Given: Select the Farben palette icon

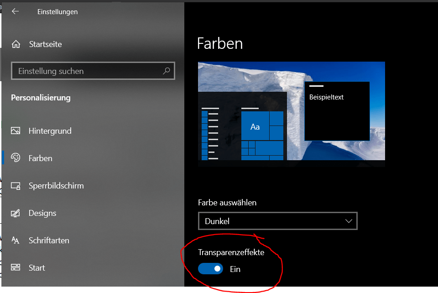Looking at the screenshot, I should tap(16, 158).
